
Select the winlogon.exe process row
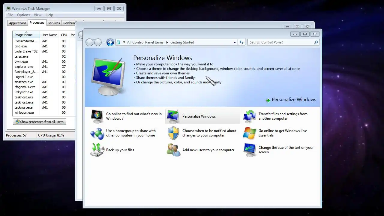(43, 112)
